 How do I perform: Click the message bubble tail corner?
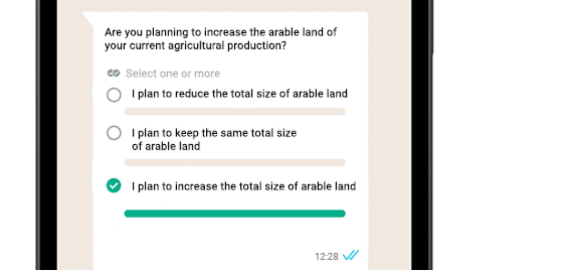tap(87, 17)
